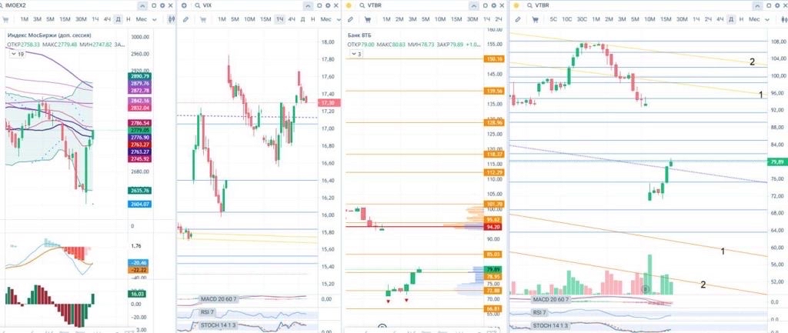Screen dimensions: 788x333
Task: Expand the indicator list labeled 19
Action: coord(17,55)
